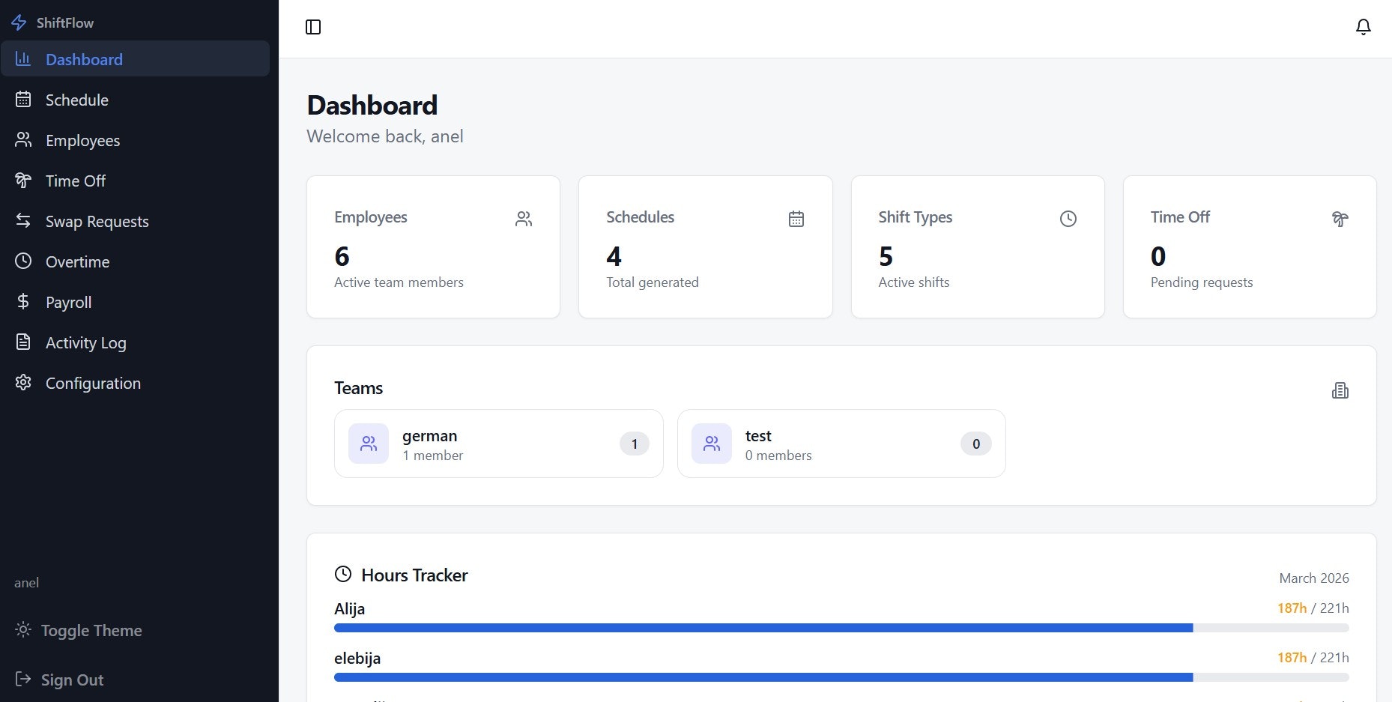
Task: Click the 'Total generated' caption
Action: [x=653, y=282]
